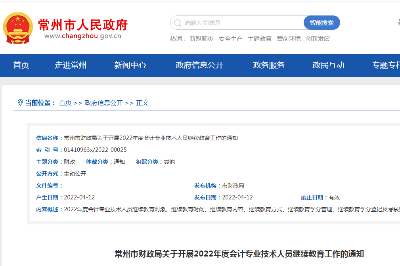Click the 发布日期 value 2022-04-12
400x266 pixels.
coord(237,197)
